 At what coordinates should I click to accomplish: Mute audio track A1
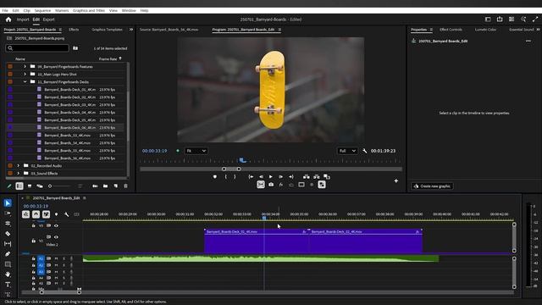pyautogui.click(x=57, y=258)
